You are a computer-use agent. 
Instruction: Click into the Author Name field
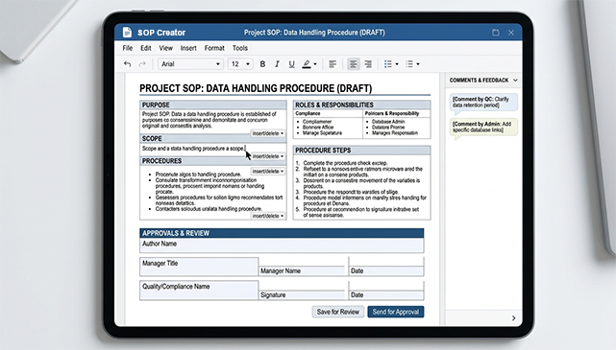point(282,245)
